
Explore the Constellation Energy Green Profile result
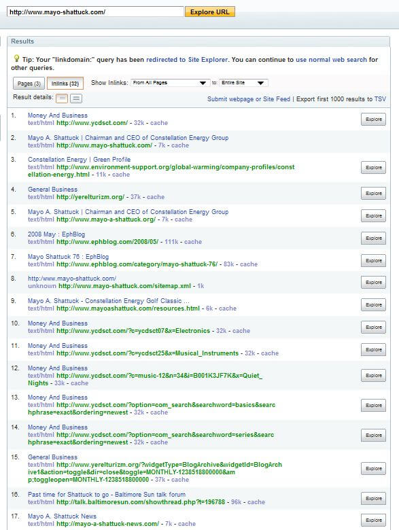(373, 167)
